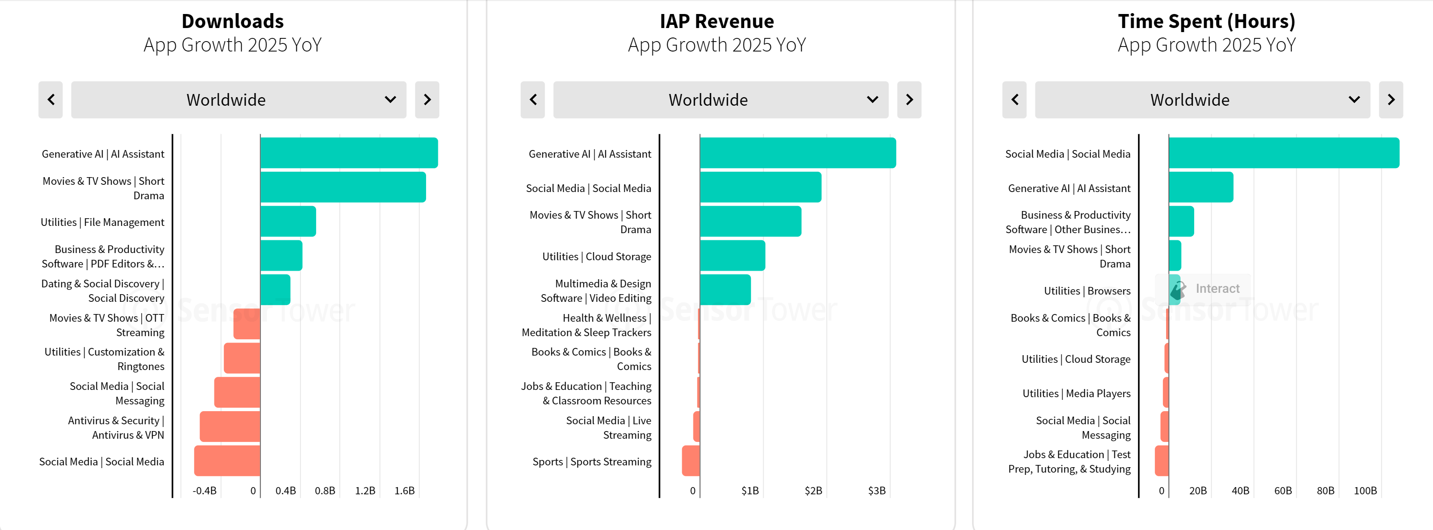Click Sports Streaming red bar in IAP Revenue
The height and width of the screenshot is (530, 1433).
(691, 460)
